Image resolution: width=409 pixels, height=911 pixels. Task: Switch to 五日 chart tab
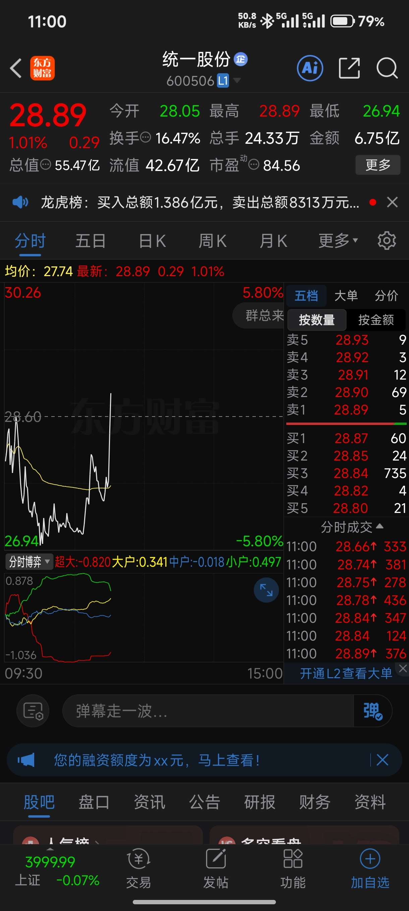(91, 241)
